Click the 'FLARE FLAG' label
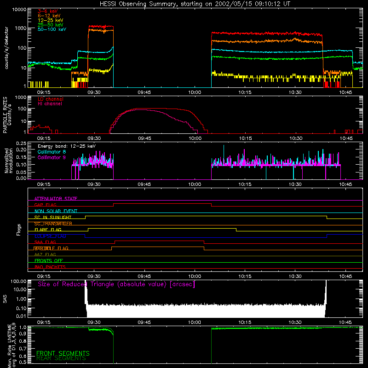Image resolution: width=368 pixels, height=368 pixels. tap(48, 230)
